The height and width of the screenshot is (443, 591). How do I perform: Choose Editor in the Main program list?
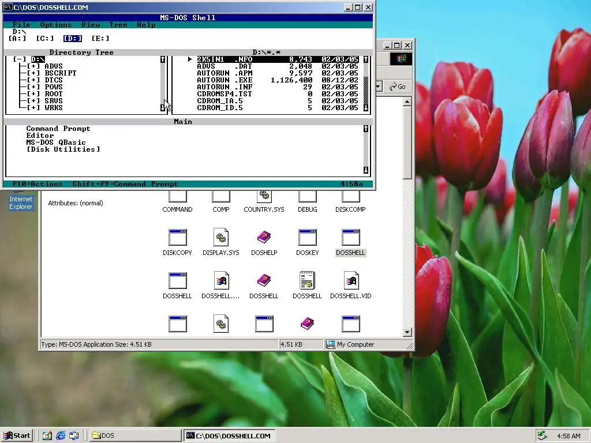tap(40, 135)
